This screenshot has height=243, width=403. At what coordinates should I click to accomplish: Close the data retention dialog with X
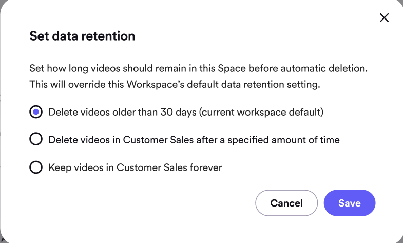click(384, 18)
